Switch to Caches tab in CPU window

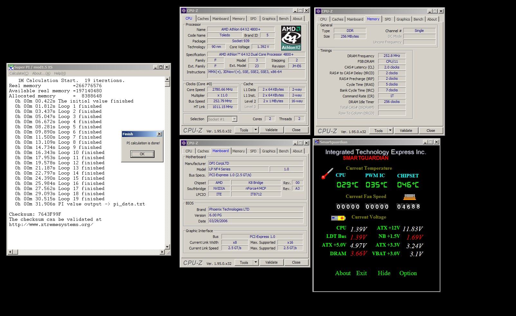(203, 19)
